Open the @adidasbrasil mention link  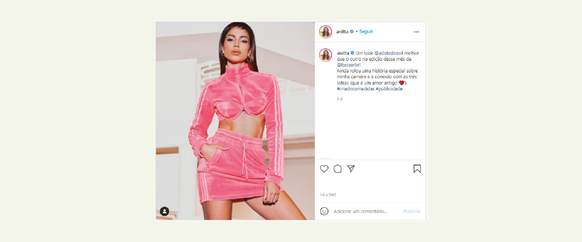click(389, 53)
